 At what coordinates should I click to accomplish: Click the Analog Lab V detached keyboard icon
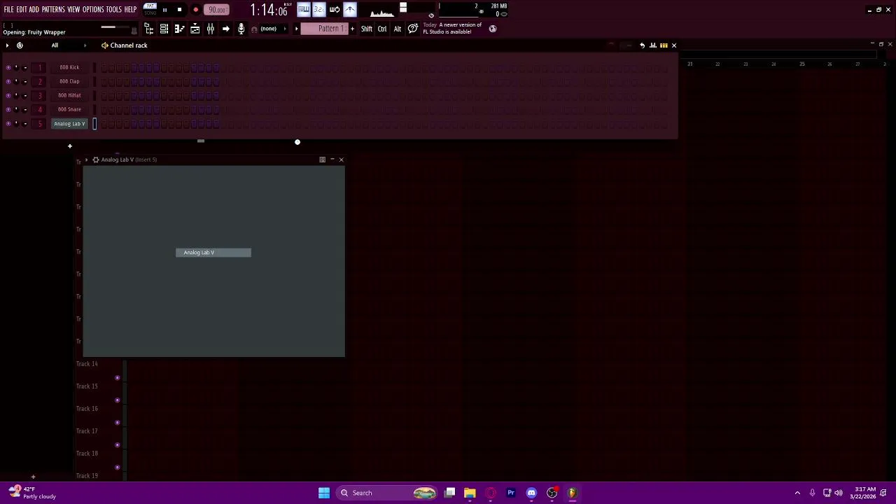click(322, 160)
